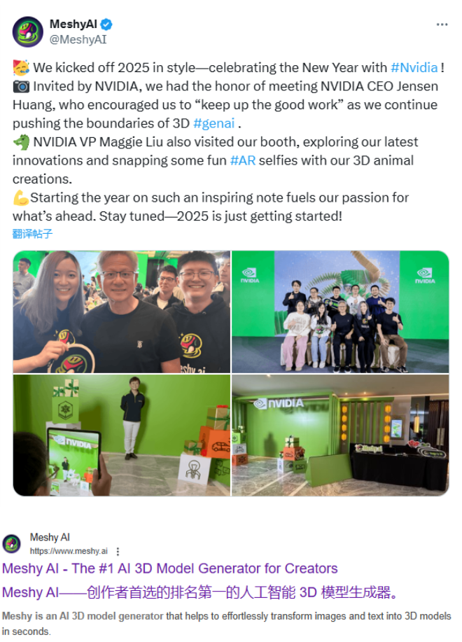Click the Meshy AI search result favicon
This screenshot has height=642, width=462.
pyautogui.click(x=11, y=544)
